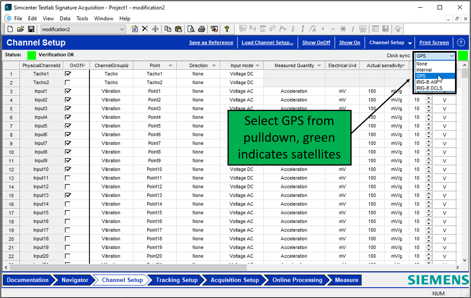The image size is (471, 298).
Task: Open Print Preview from the toolbar
Action: tap(191, 29)
